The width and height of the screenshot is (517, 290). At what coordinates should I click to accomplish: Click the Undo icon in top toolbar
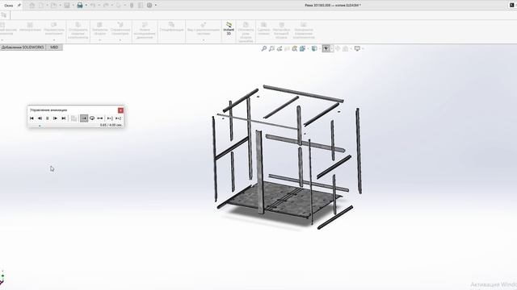pyautogui.click(x=93, y=6)
